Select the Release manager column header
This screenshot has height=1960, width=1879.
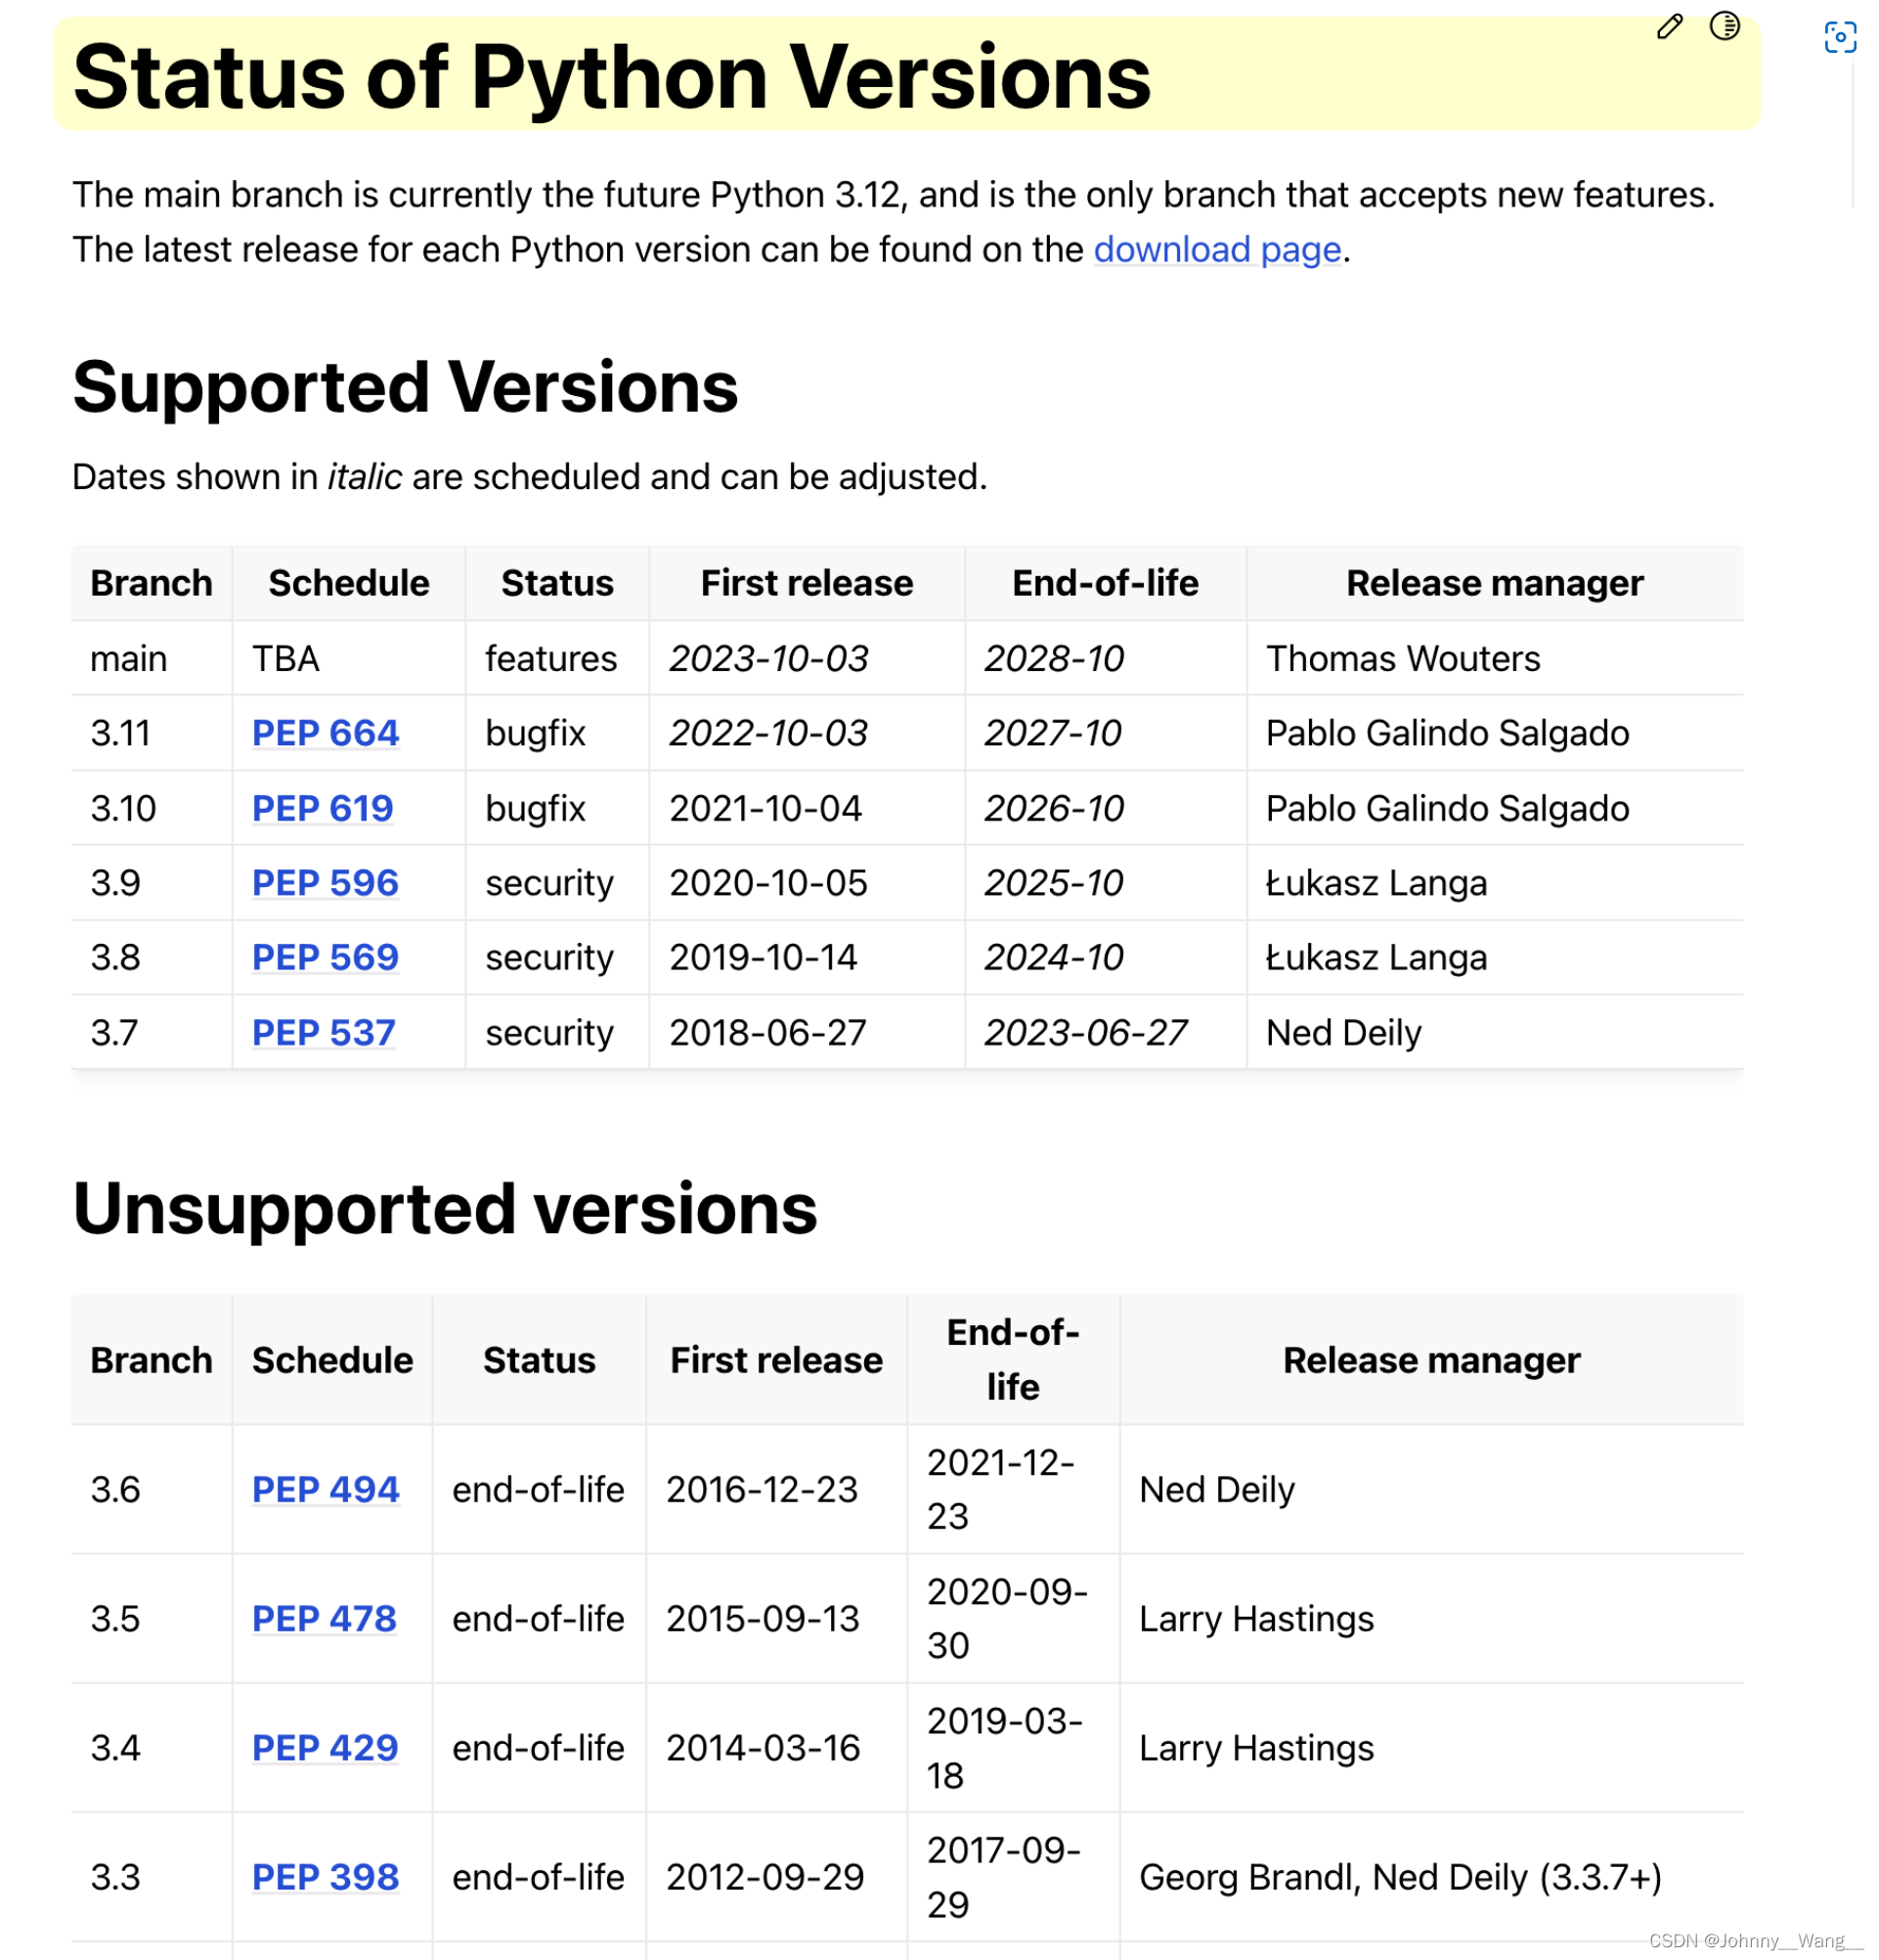pyautogui.click(x=1493, y=582)
